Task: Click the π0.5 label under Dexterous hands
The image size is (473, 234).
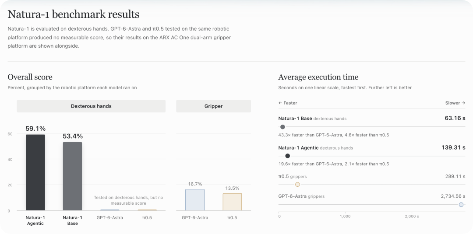Action: tap(147, 217)
